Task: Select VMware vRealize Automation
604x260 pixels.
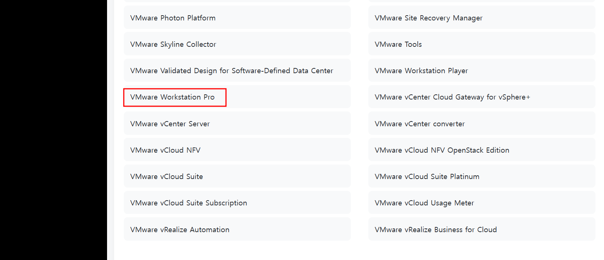Action: (x=237, y=229)
